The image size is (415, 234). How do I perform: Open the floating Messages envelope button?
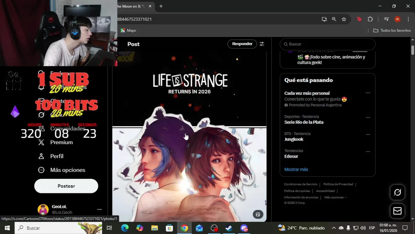(x=397, y=211)
